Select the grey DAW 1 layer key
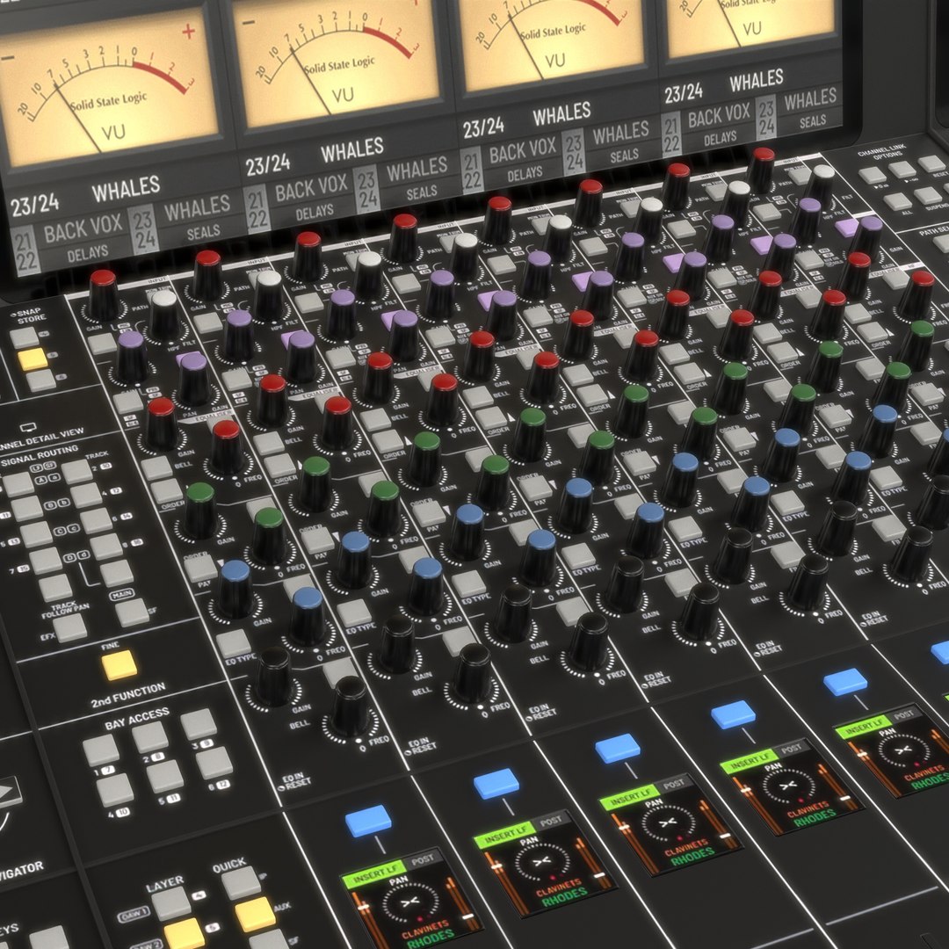949x949 pixels. pyautogui.click(x=171, y=904)
